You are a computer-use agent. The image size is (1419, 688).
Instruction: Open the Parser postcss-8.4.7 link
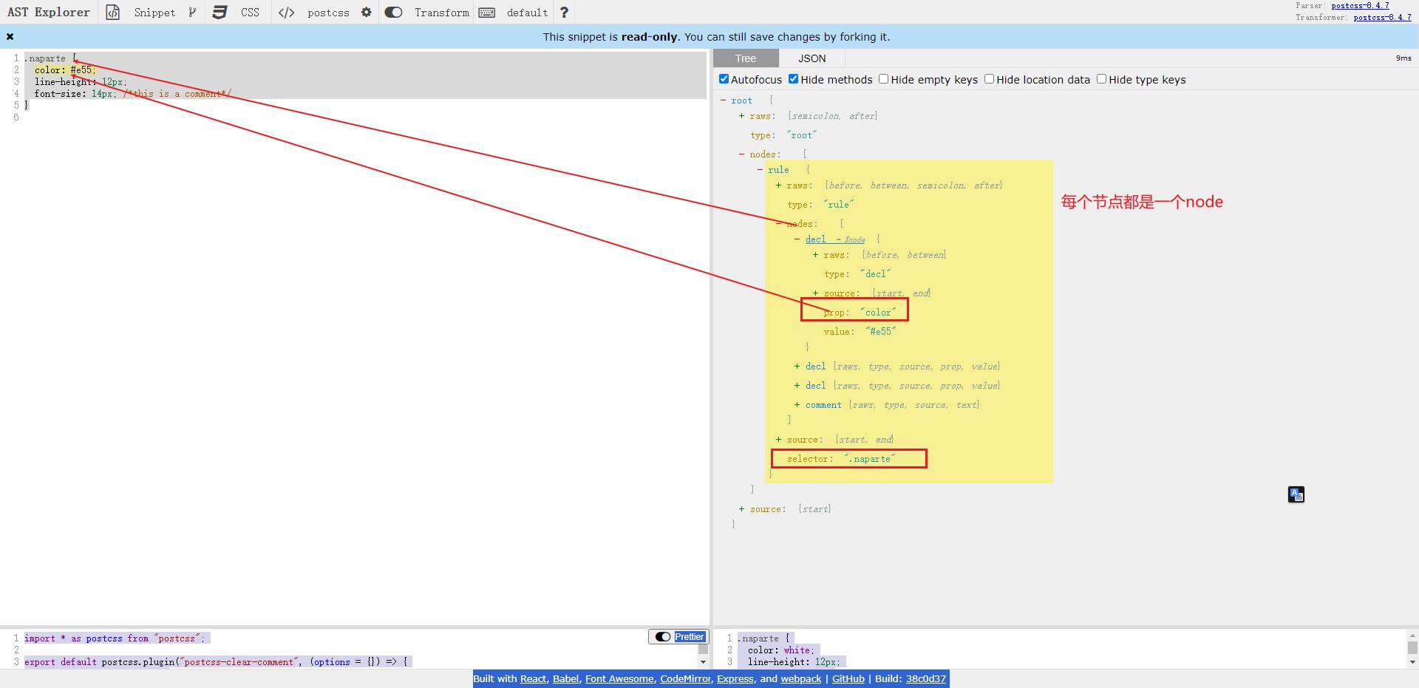[1360, 6]
